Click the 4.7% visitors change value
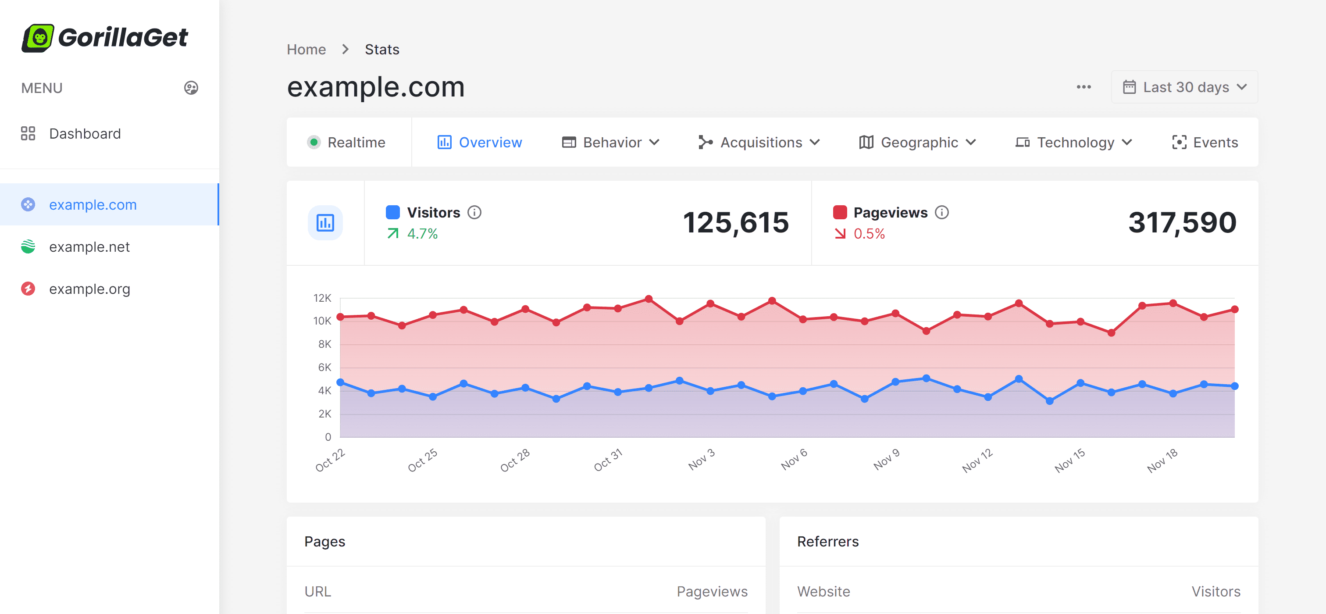This screenshot has height=614, width=1326. (x=422, y=234)
